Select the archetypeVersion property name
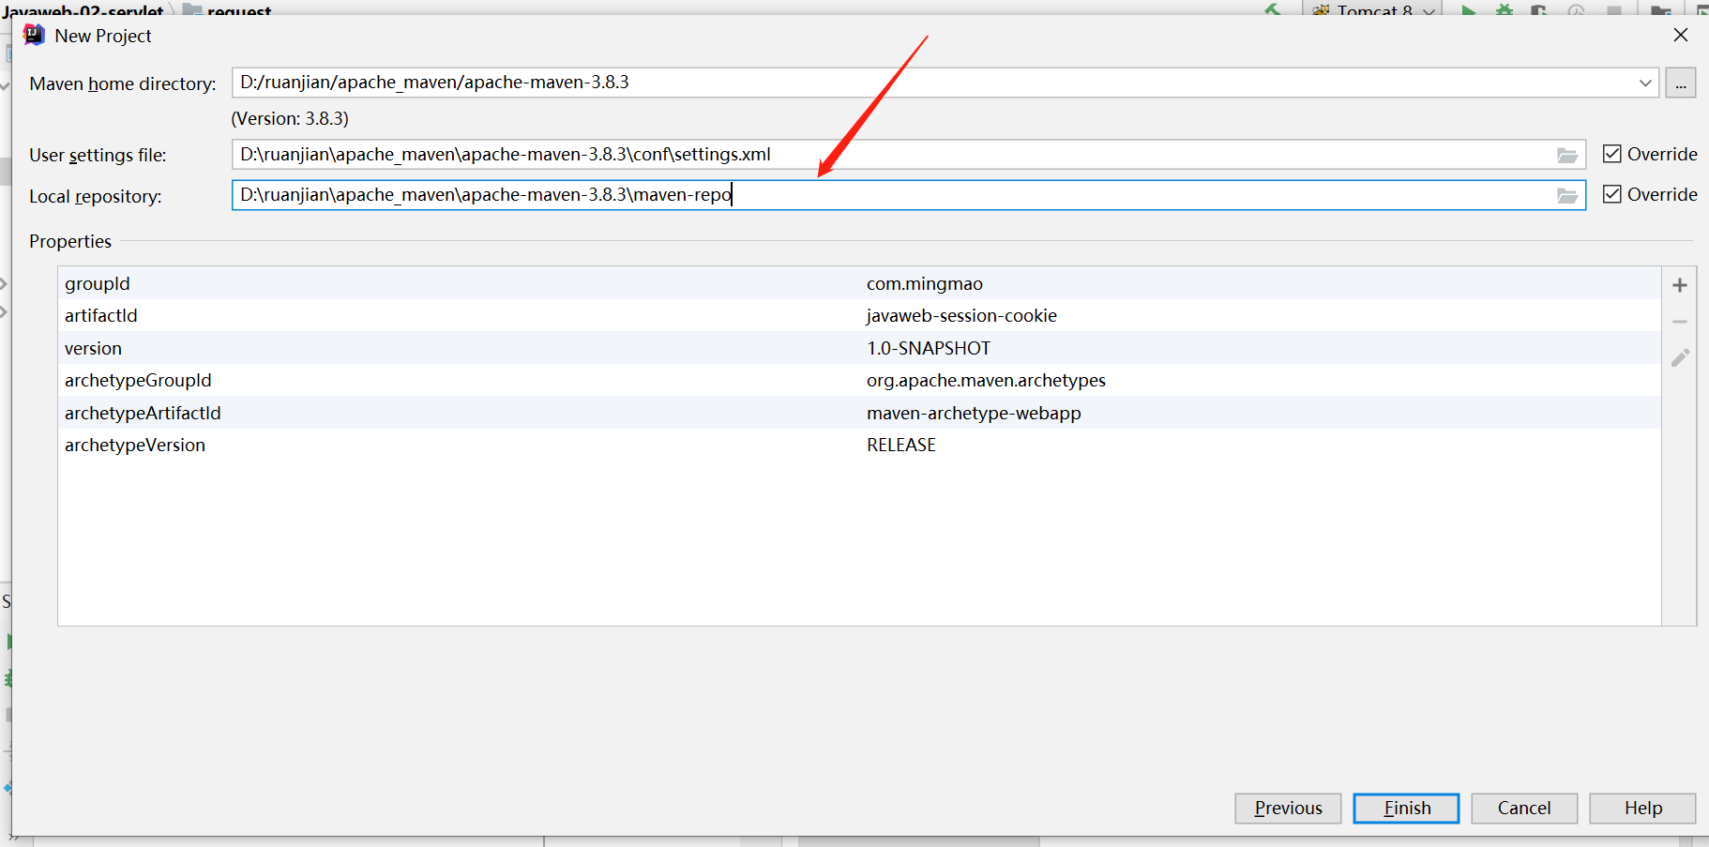Screen dimensions: 1709x847 pos(135,445)
